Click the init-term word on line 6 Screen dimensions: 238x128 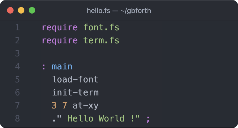(x=75, y=93)
